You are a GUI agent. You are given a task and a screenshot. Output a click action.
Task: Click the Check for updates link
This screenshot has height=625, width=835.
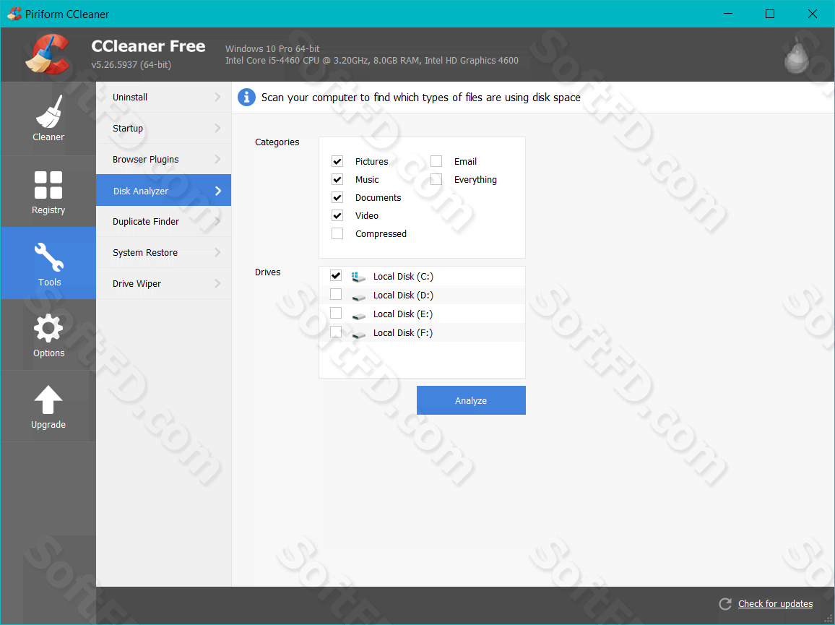pyautogui.click(x=775, y=604)
